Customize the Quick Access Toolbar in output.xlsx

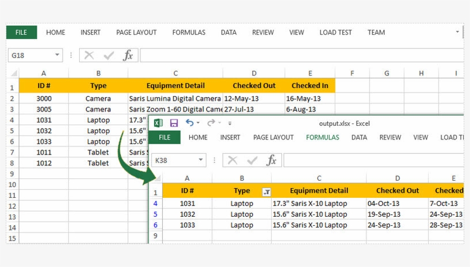click(x=230, y=123)
